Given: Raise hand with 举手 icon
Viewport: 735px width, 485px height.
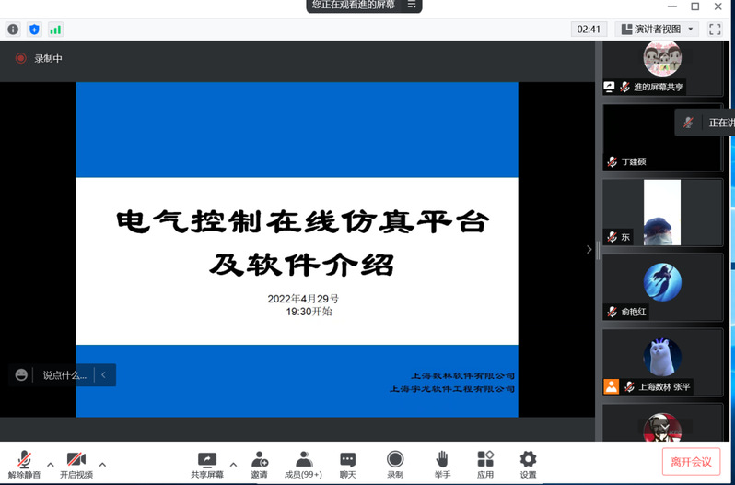Looking at the screenshot, I should [442, 465].
